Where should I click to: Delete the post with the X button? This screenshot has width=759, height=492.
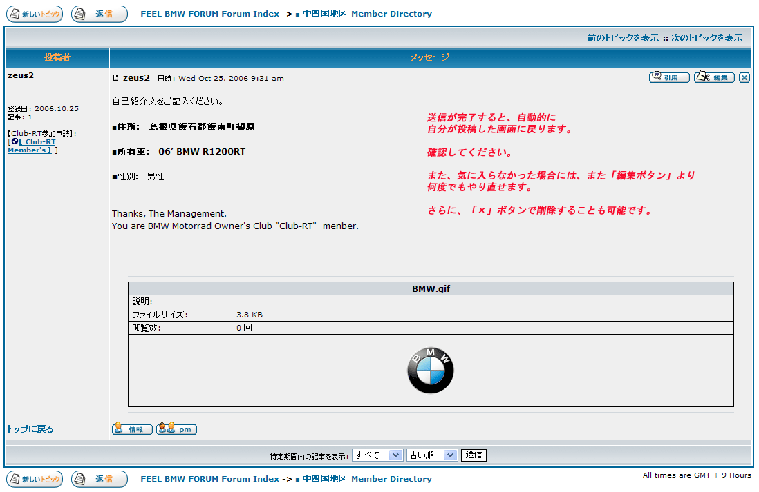(x=744, y=77)
